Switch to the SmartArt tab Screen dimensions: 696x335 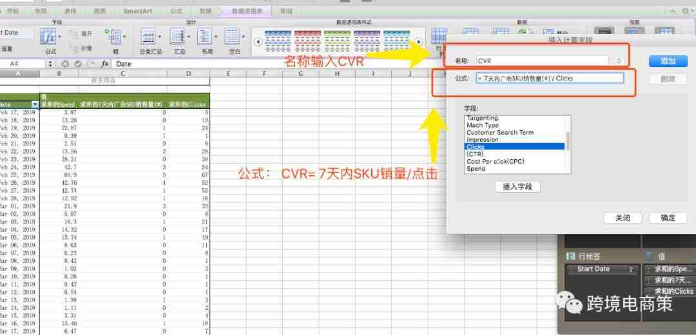[x=138, y=12]
